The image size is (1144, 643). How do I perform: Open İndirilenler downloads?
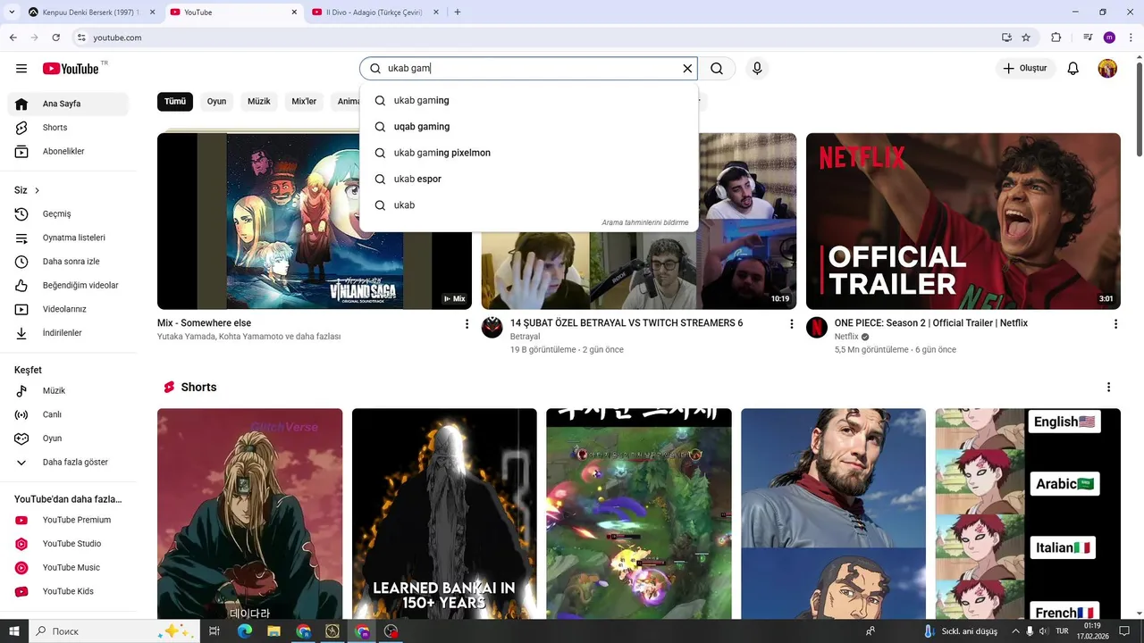[68, 333]
